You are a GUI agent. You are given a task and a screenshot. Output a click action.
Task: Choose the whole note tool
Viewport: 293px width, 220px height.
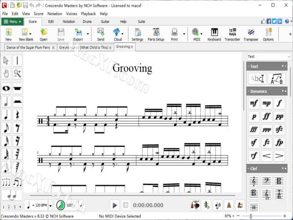click(6, 88)
